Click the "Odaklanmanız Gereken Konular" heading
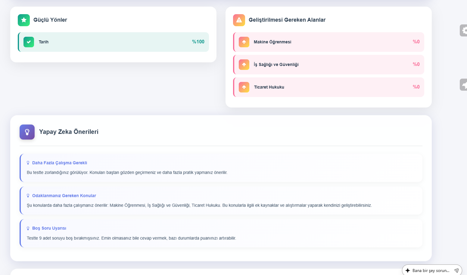The image size is (467, 275). tap(64, 196)
